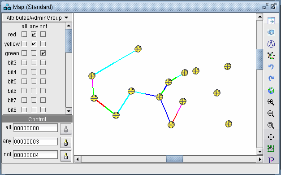This screenshot has width=281, height=175.
Task: Select router node joining red and cyan links
Action: pos(116,115)
